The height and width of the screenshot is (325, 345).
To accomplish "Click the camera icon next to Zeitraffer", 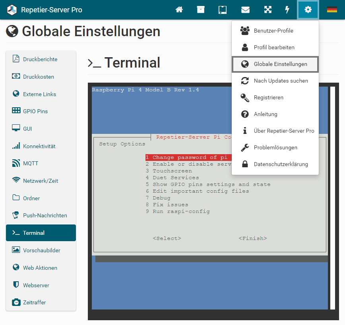I will (16, 302).
